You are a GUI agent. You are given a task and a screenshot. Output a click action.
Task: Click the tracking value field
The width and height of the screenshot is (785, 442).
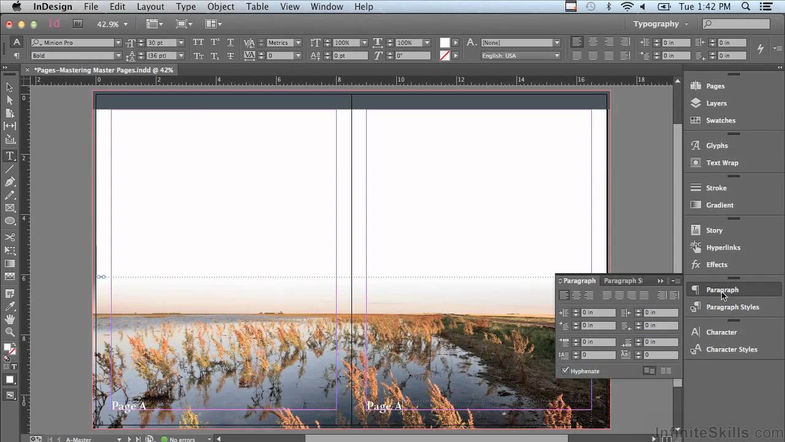(281, 55)
